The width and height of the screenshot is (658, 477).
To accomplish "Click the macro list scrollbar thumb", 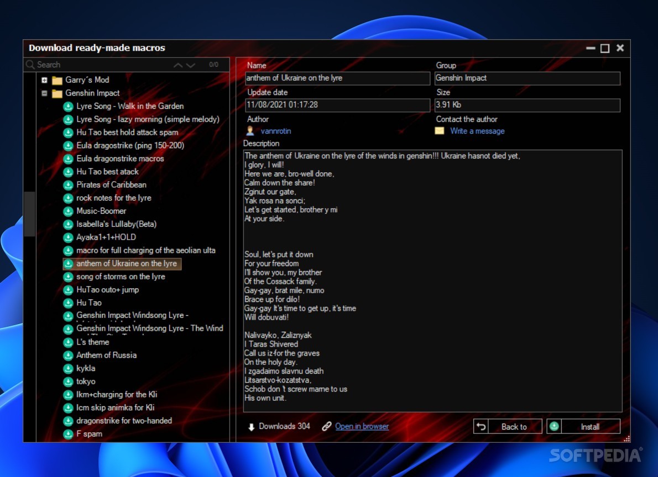I will pyautogui.click(x=29, y=214).
